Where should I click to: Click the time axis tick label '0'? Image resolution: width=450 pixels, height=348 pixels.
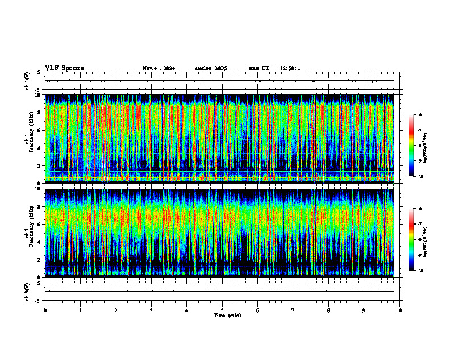coord(45,310)
